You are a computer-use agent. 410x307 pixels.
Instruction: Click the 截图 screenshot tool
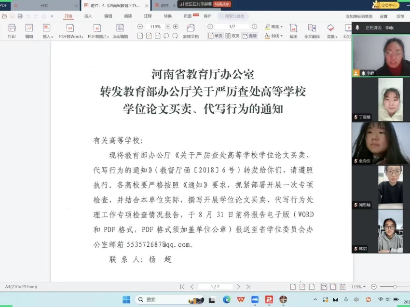[x=293, y=31]
